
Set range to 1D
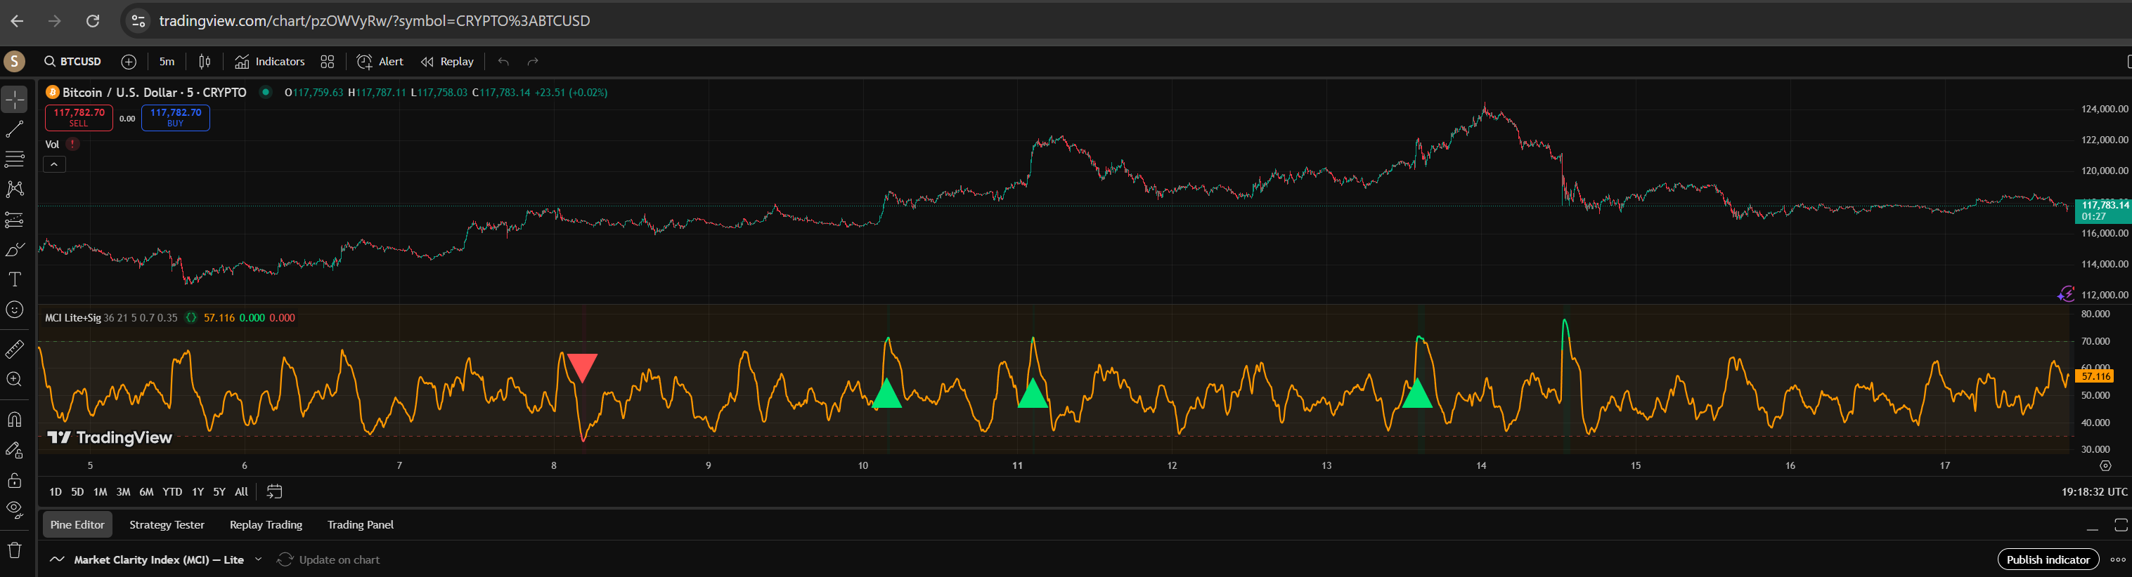(x=56, y=492)
